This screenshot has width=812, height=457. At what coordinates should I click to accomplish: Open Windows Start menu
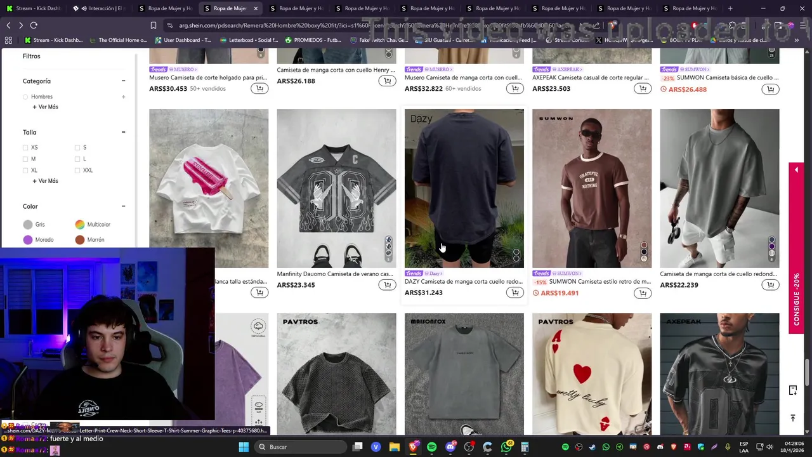244,447
